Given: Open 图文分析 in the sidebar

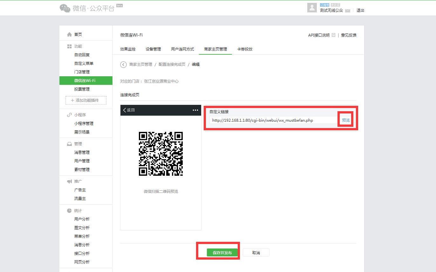Looking at the screenshot, I should [82, 228].
